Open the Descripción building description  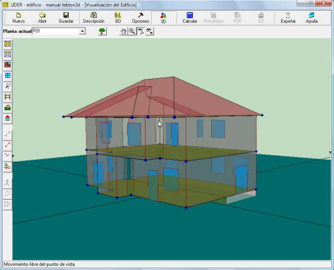pos(94,18)
